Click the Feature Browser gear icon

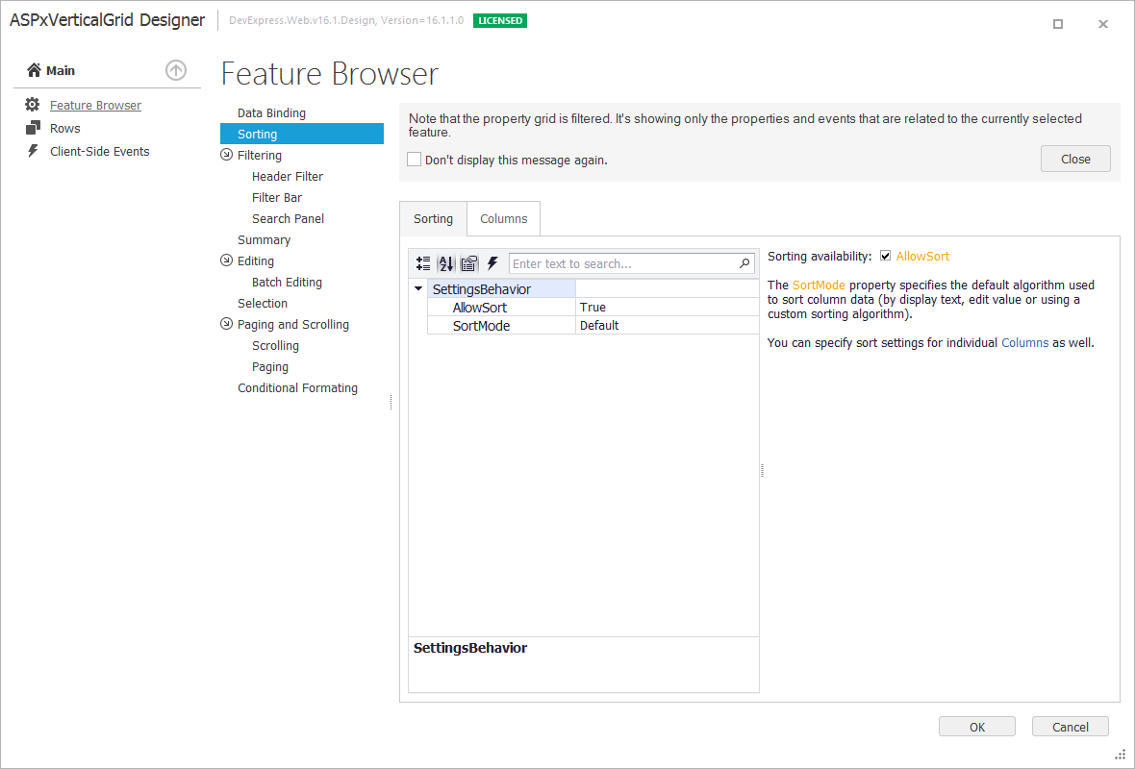pyautogui.click(x=33, y=105)
